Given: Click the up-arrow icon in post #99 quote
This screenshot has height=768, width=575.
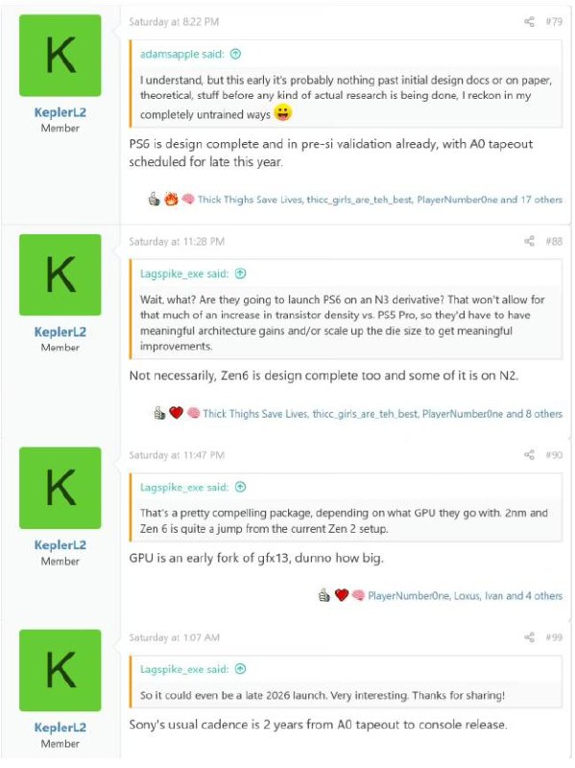Looking at the screenshot, I should 240,669.
